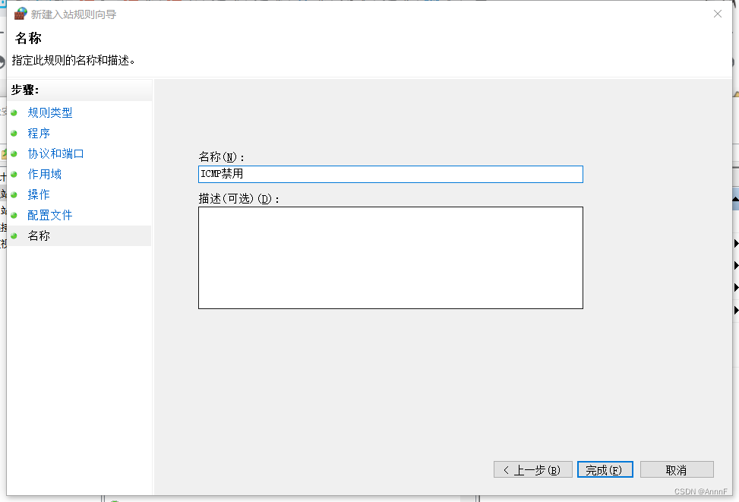Click the green bullet beside 协议和端口

(x=14, y=153)
